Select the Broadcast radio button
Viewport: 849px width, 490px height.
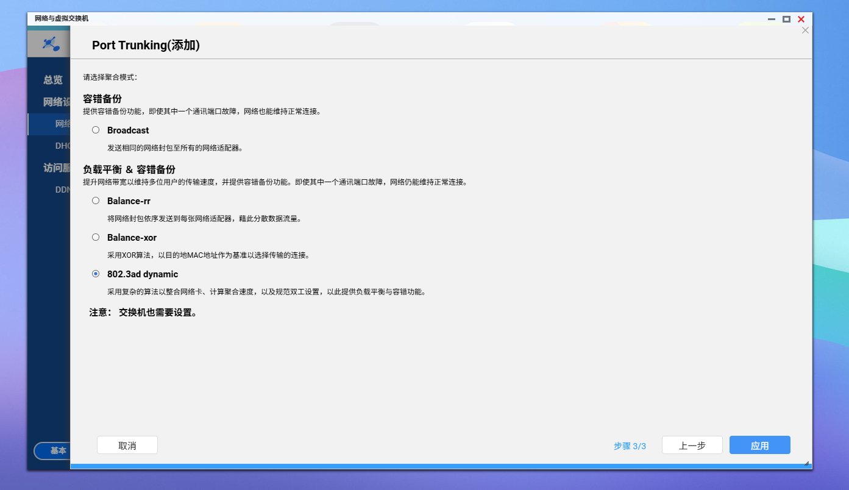[96, 130]
